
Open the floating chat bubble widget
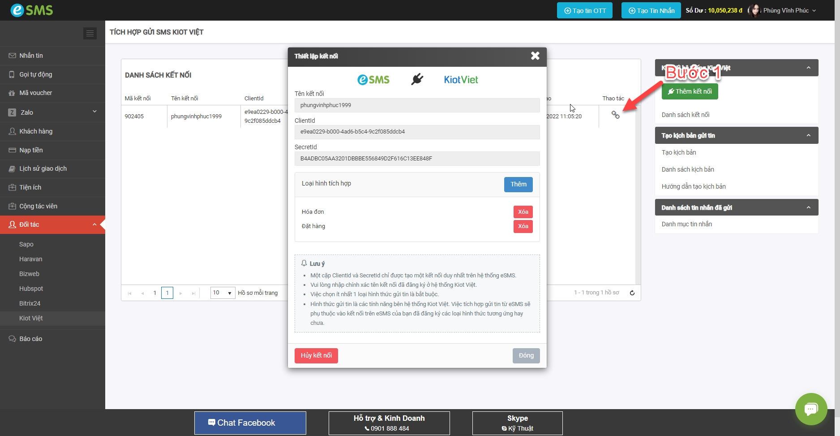pyautogui.click(x=811, y=409)
